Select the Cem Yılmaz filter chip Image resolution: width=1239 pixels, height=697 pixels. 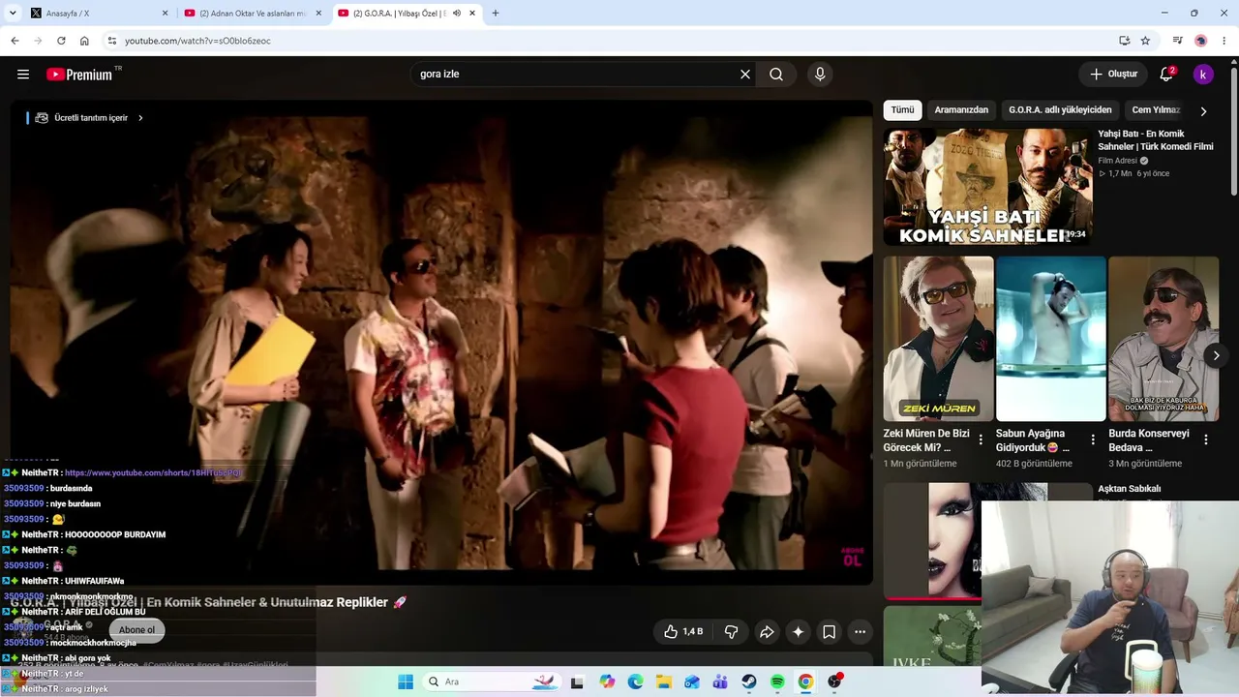[1156, 110]
